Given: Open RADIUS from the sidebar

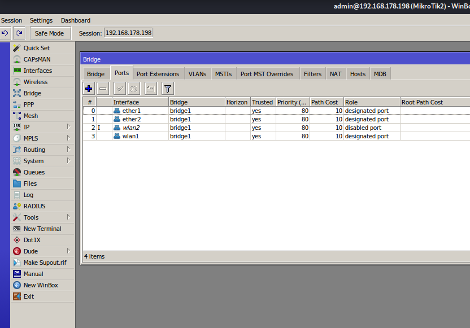Looking at the screenshot, I should (42, 206).
